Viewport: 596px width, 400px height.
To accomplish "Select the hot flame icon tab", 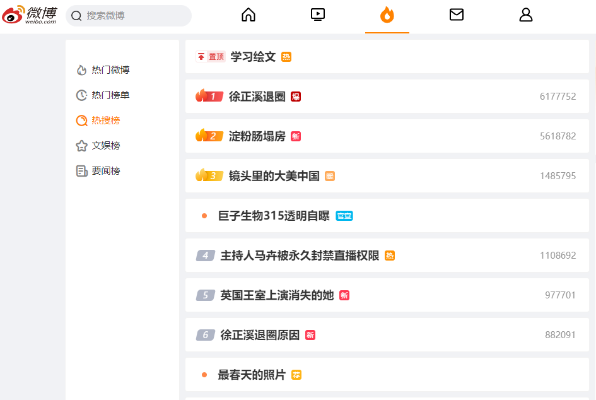I will point(387,15).
